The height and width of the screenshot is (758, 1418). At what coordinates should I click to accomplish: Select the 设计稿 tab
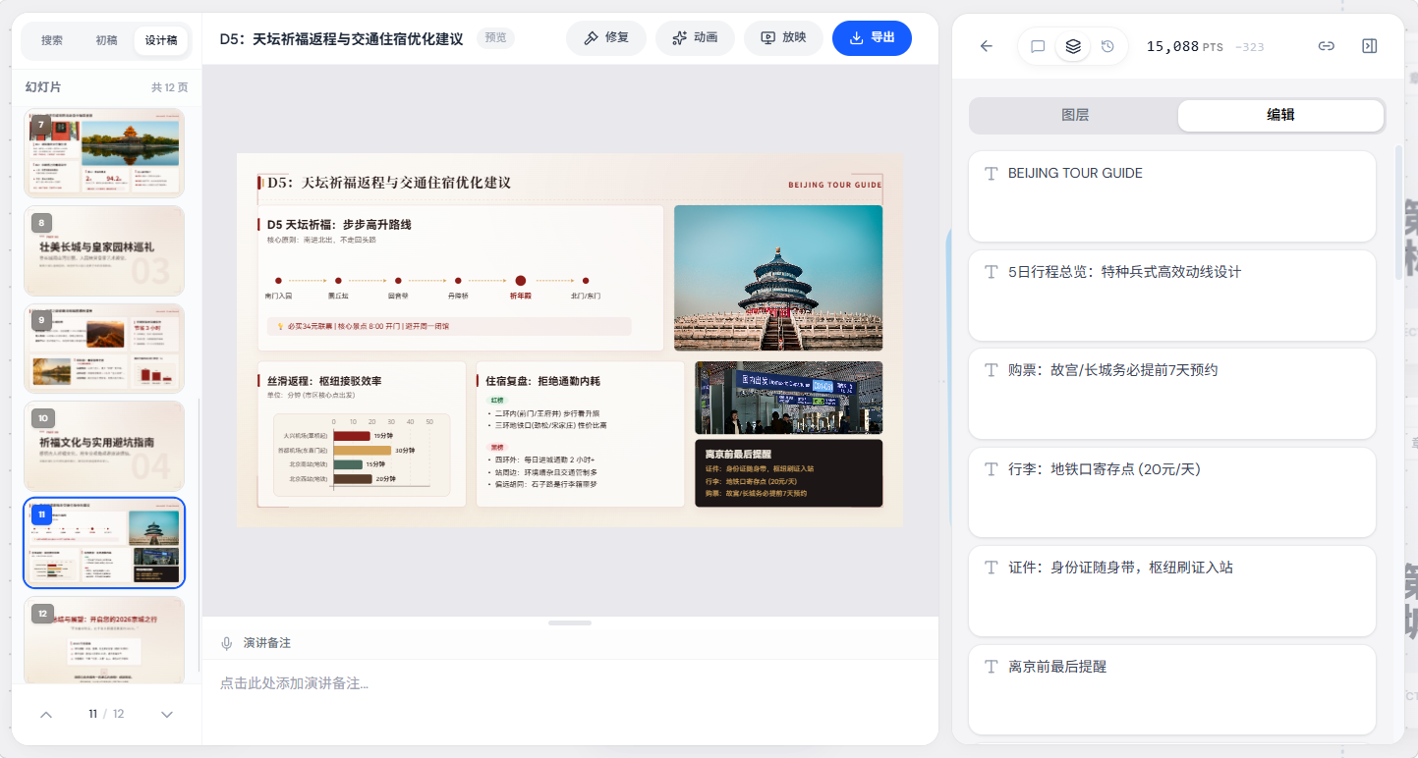tap(161, 40)
